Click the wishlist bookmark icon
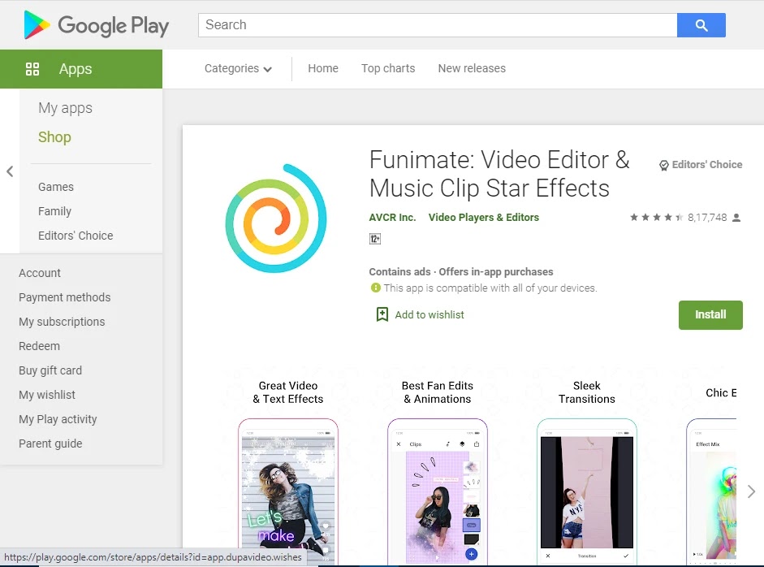Viewport: 764px width, 567px height. click(x=382, y=314)
